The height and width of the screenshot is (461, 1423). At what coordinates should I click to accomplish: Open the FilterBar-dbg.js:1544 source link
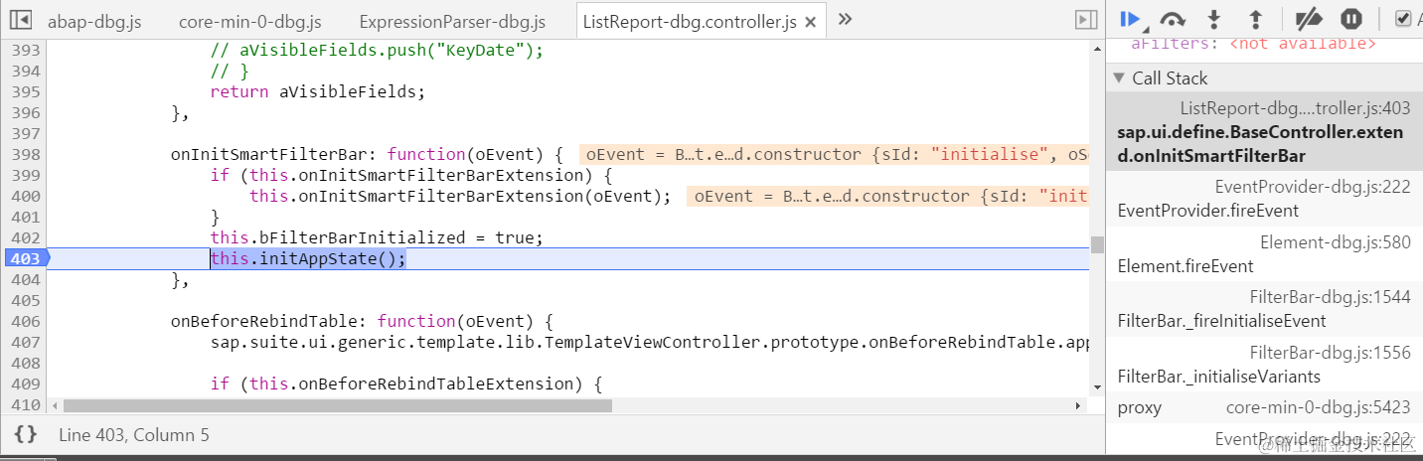point(1330,297)
